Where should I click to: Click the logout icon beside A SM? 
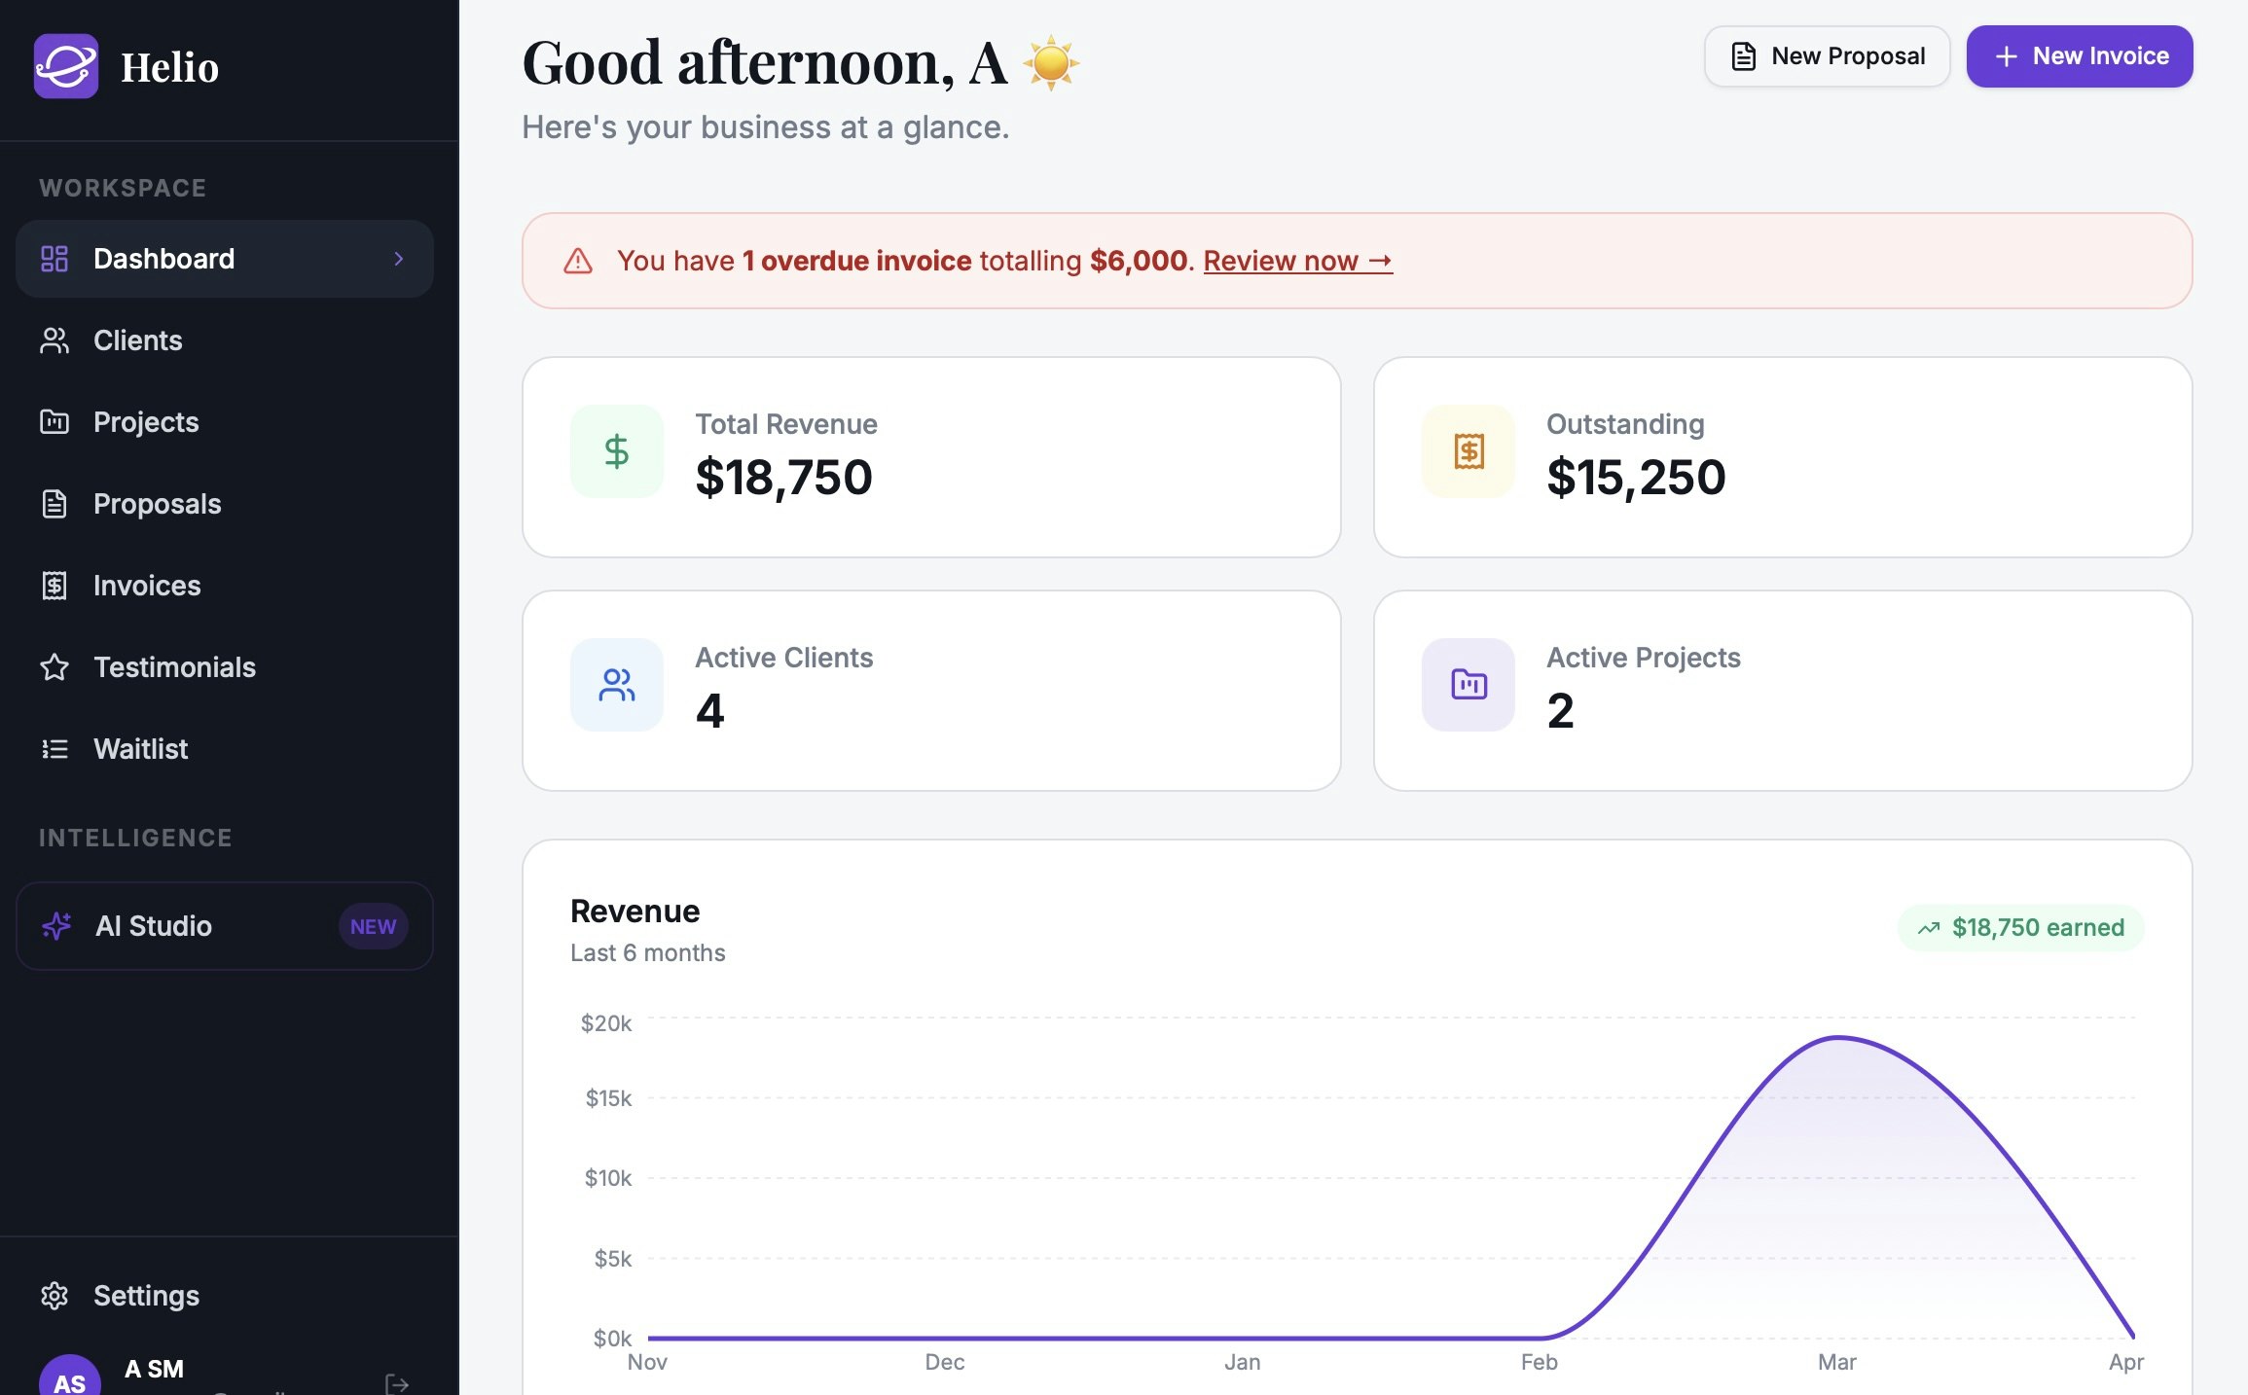pos(397,1382)
